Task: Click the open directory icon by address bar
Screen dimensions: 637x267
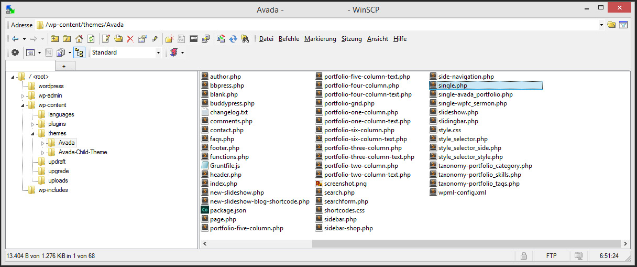Action: coord(611,25)
